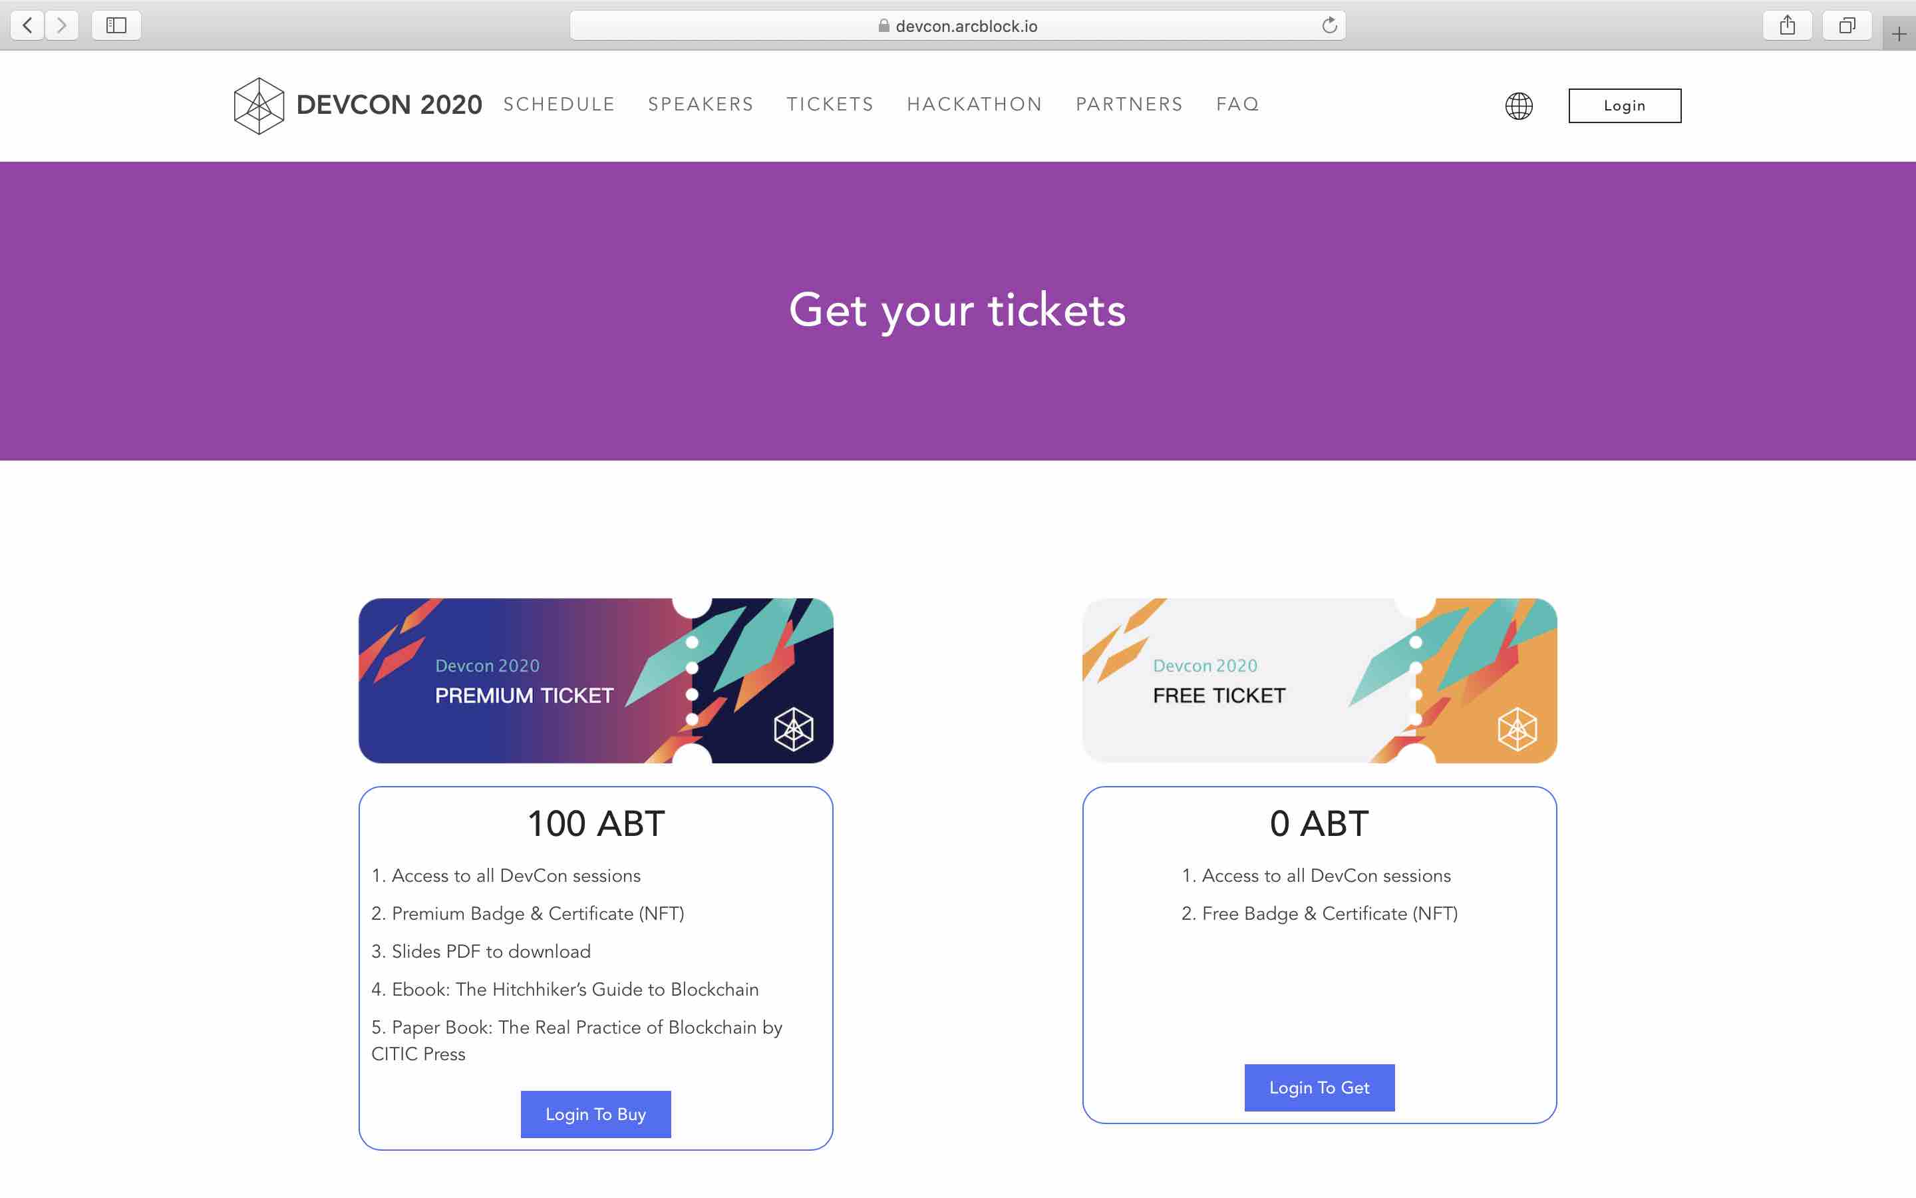Image resolution: width=1916 pixels, height=1198 pixels.
Task: Click the browser back arrow icon
Action: tap(28, 25)
